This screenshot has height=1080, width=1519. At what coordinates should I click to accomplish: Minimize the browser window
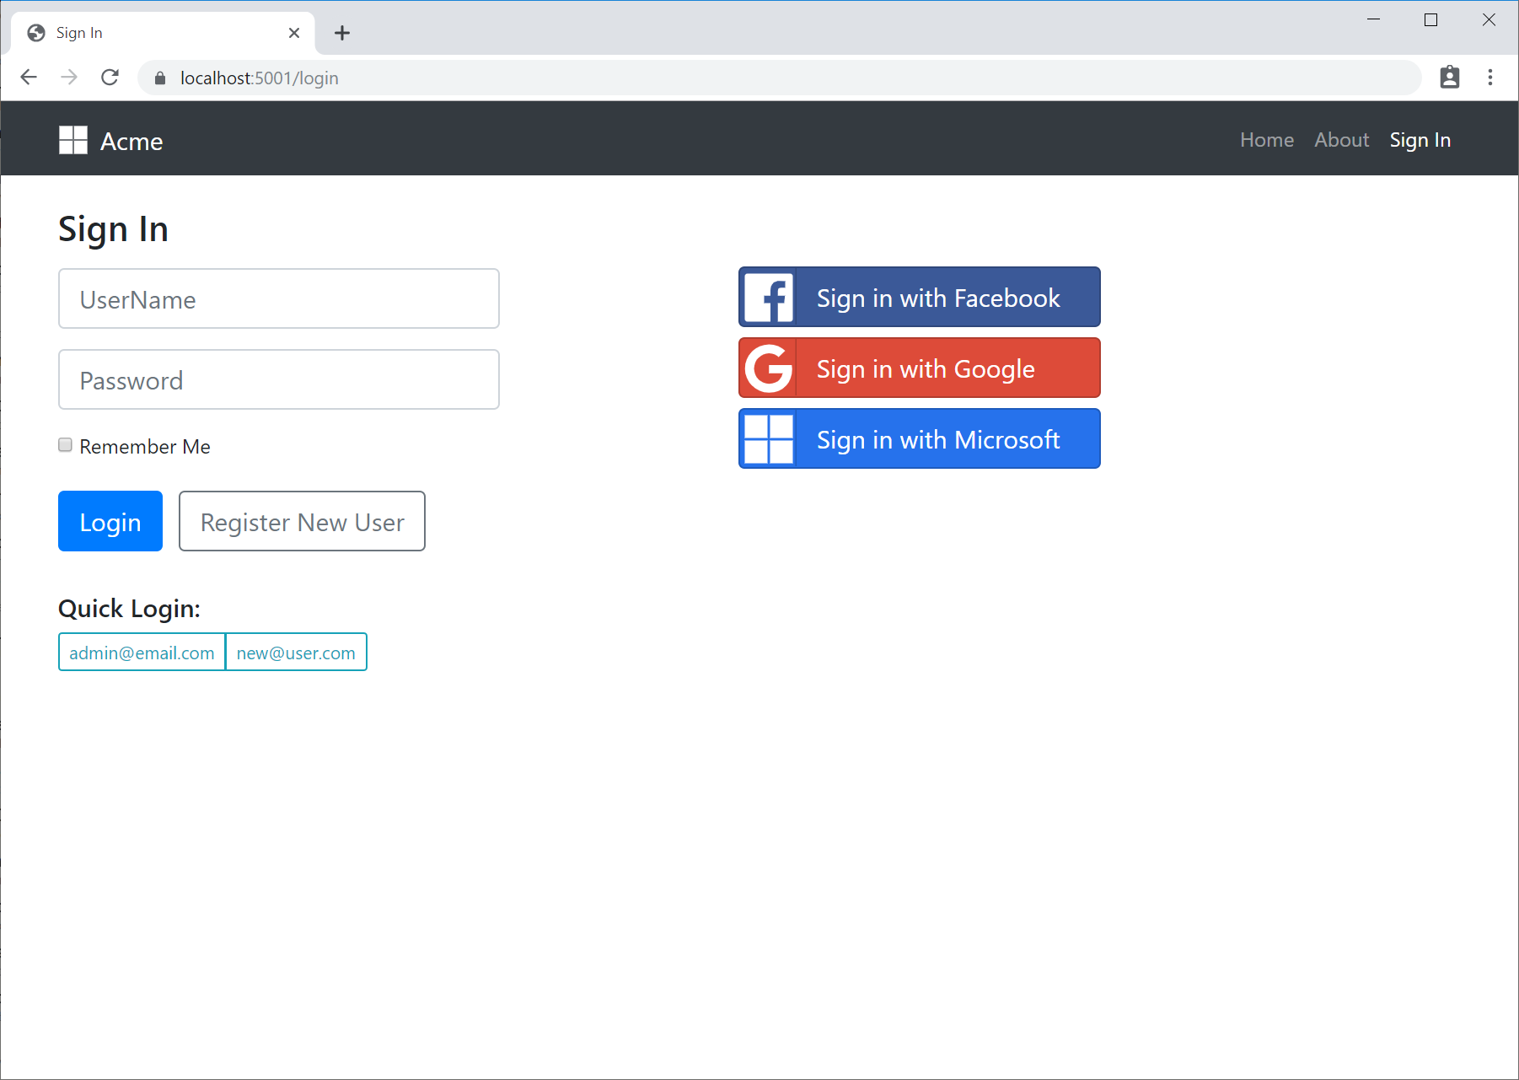click(1373, 19)
